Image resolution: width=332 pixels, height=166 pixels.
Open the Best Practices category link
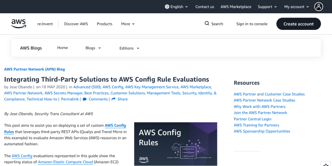96,93
